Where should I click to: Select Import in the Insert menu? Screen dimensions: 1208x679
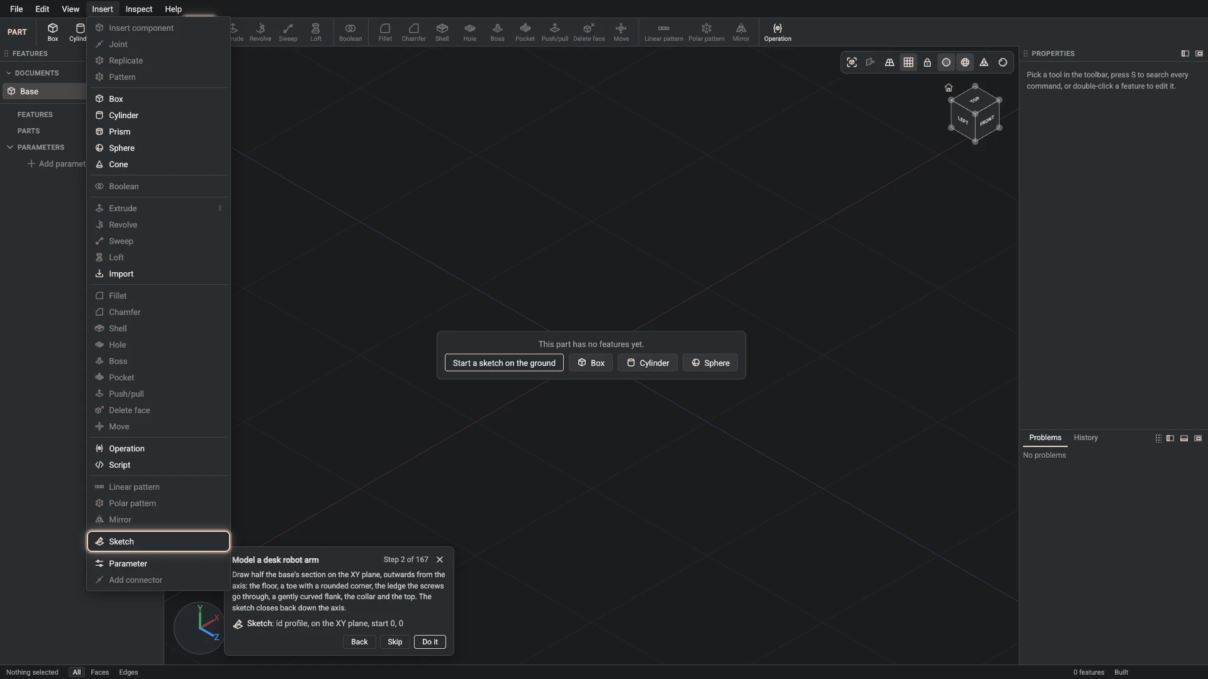tap(159, 273)
